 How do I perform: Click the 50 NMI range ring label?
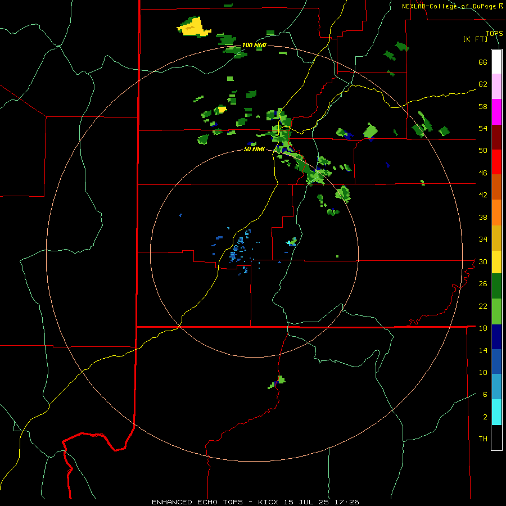(x=254, y=149)
